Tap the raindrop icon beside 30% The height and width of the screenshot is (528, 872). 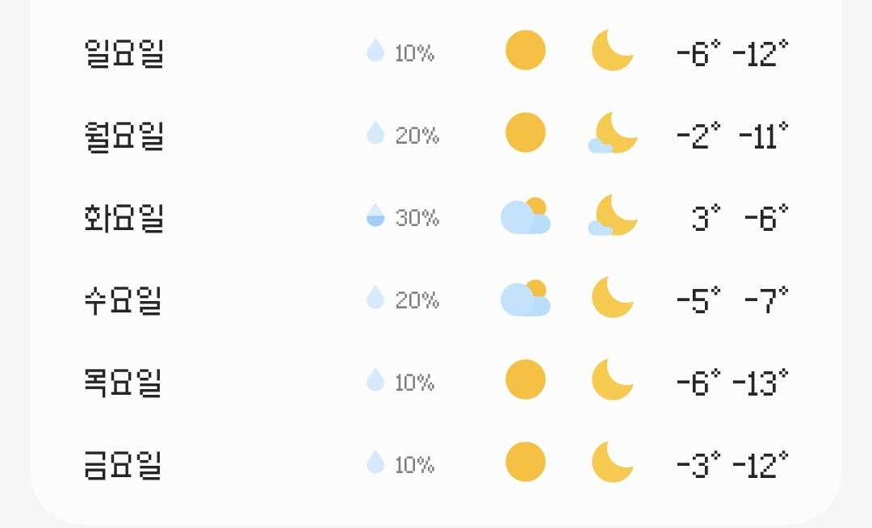pos(375,215)
